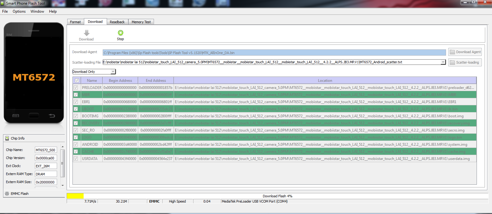Click the Chip Info scrollbar up arrow
Viewport: 492px width, 214px height.
pos(63,147)
